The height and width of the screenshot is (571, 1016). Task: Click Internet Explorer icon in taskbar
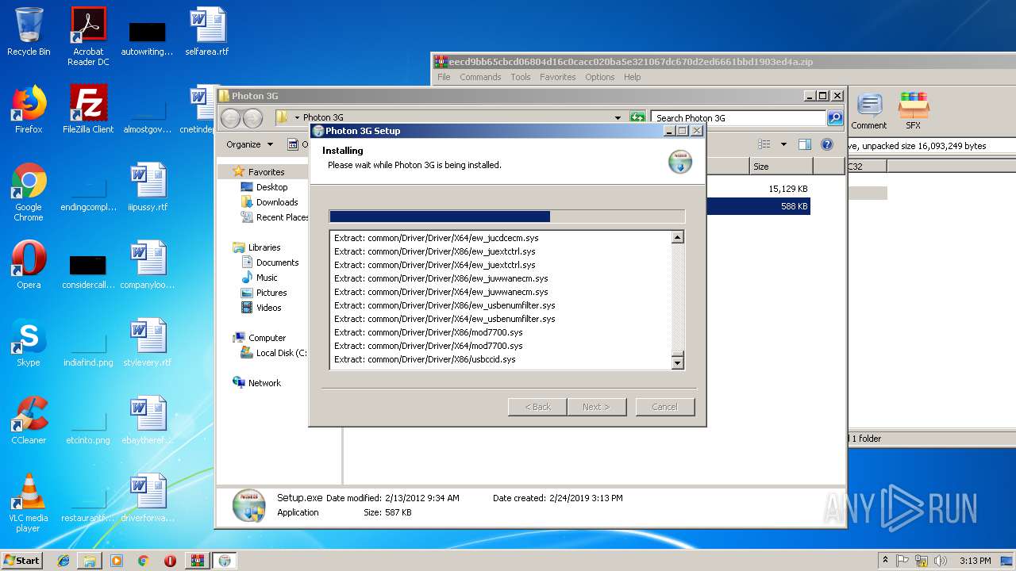tap(63, 561)
